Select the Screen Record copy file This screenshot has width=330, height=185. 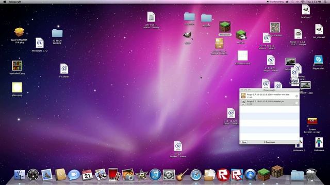312,121
